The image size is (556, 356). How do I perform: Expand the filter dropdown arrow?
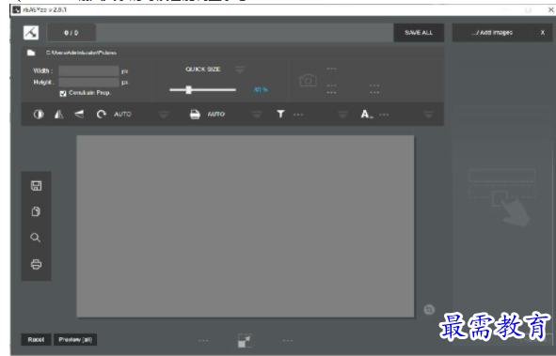(342, 115)
